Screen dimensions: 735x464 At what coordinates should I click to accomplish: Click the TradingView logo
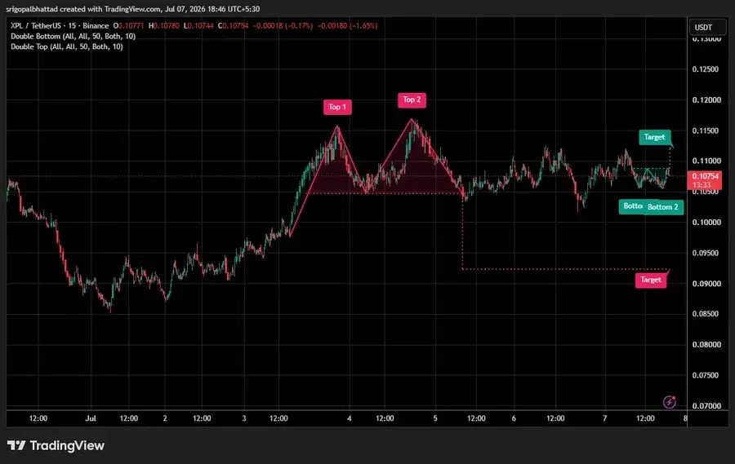(56, 445)
